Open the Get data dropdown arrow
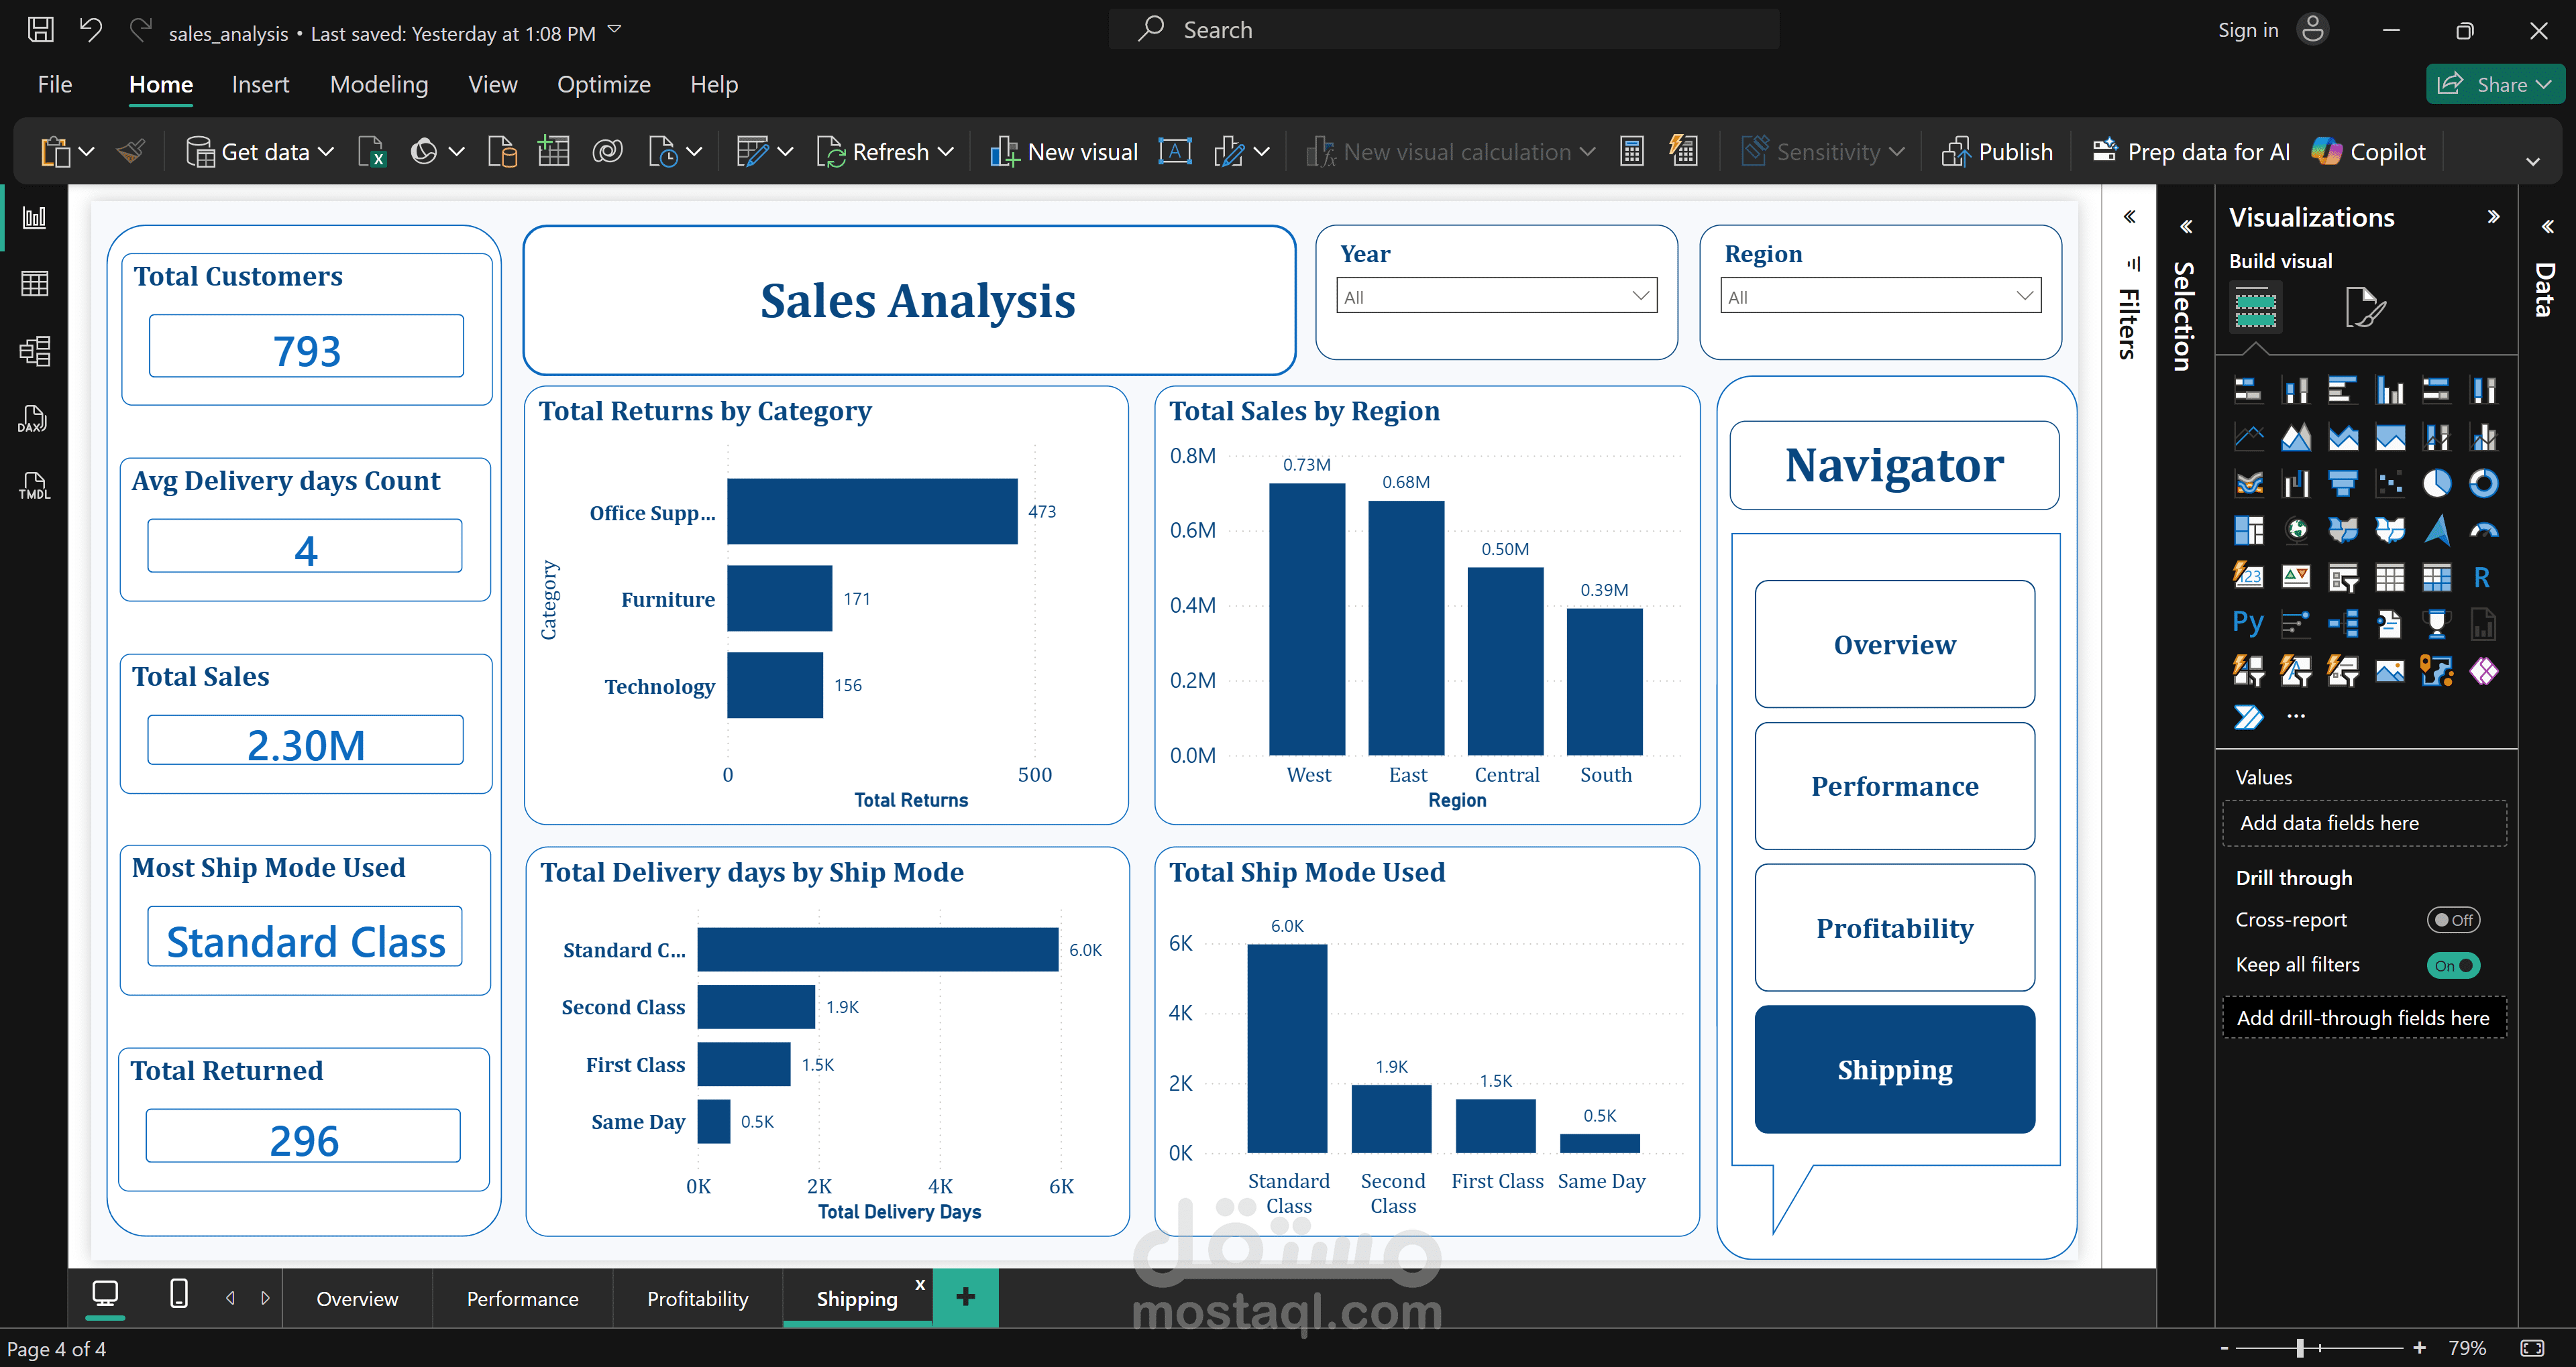 tap(326, 152)
